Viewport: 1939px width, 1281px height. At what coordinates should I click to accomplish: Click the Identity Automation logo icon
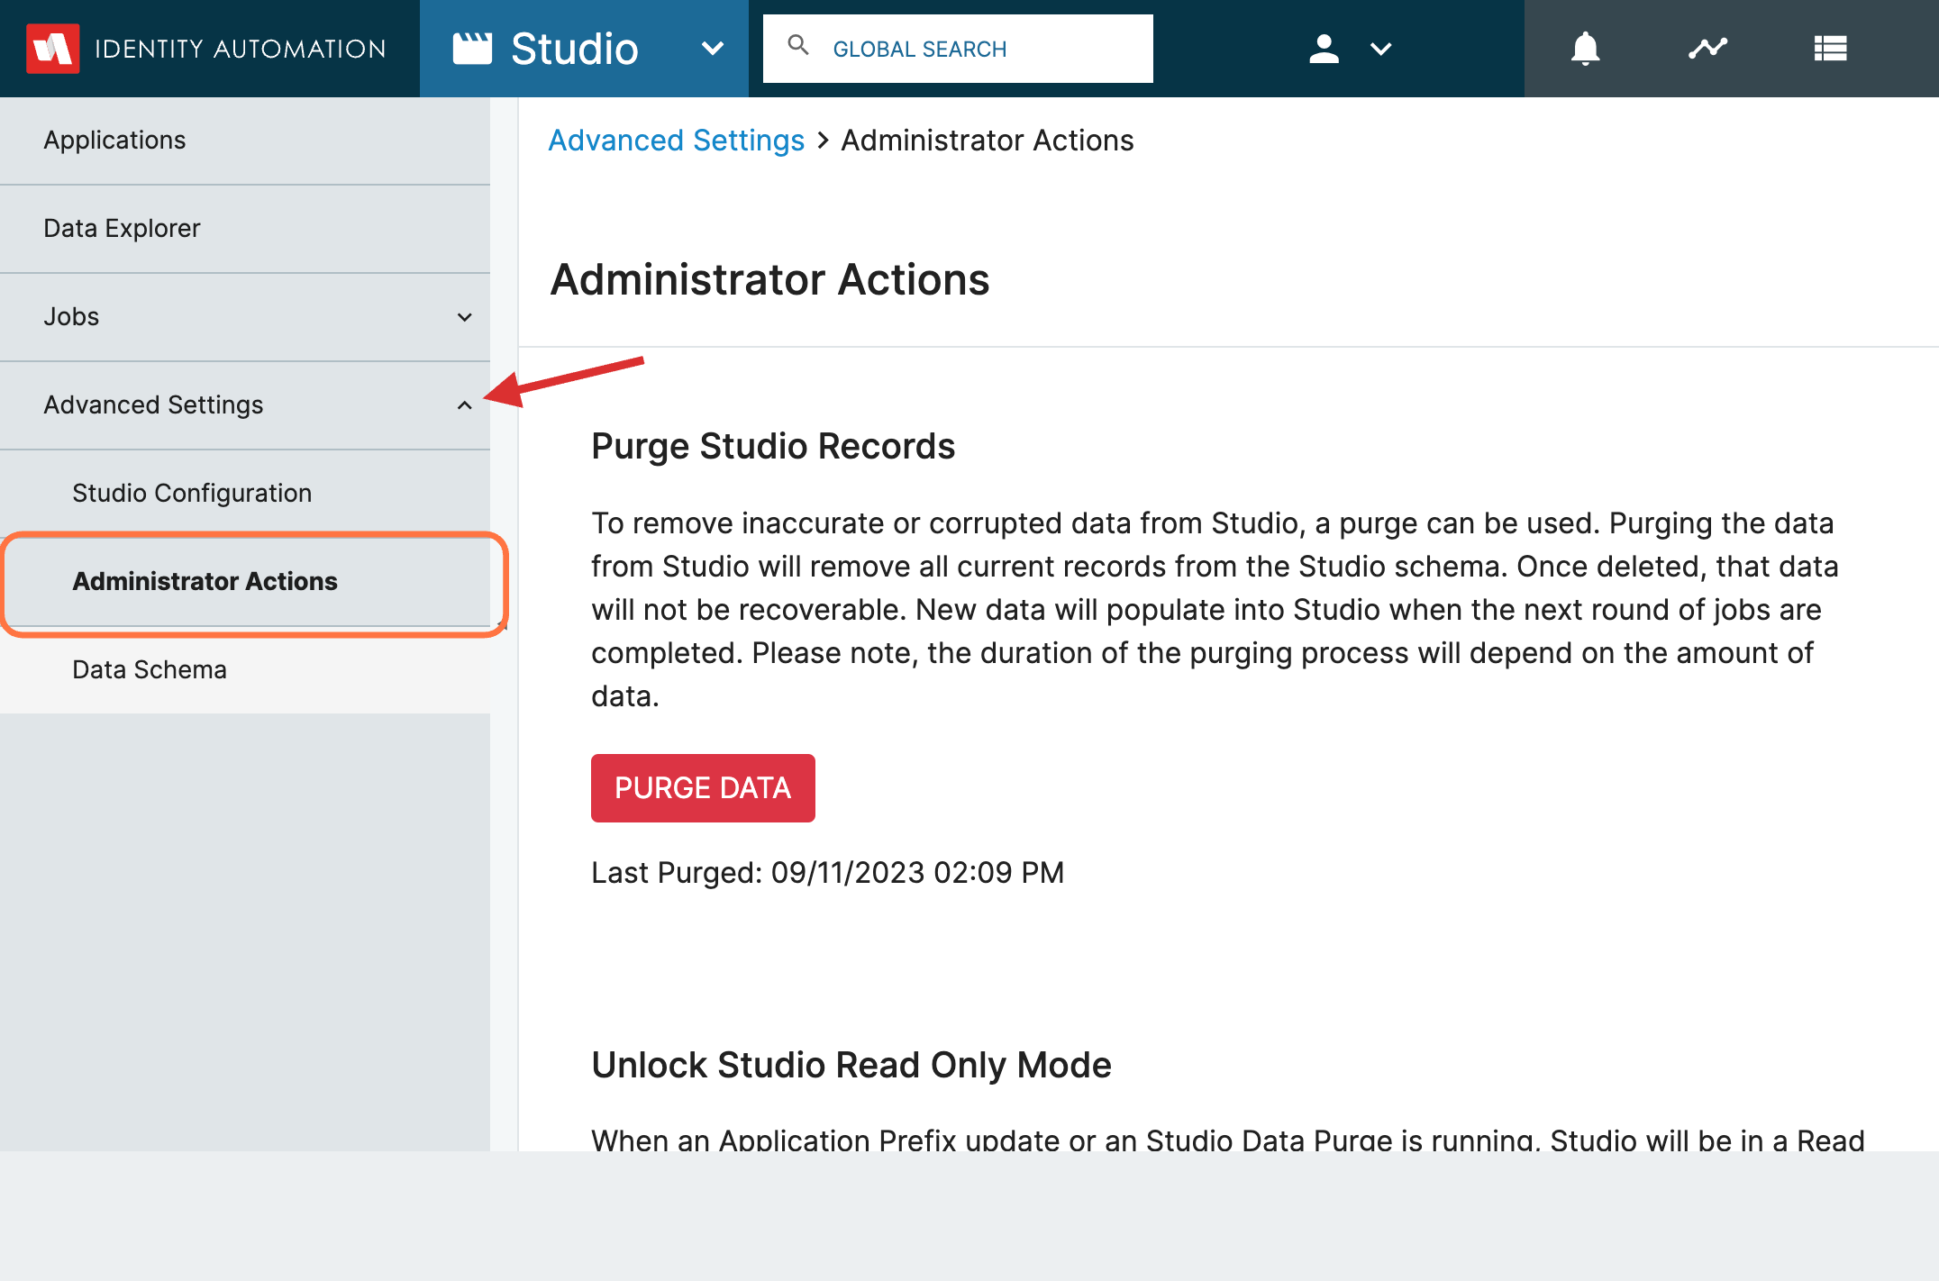coord(52,49)
